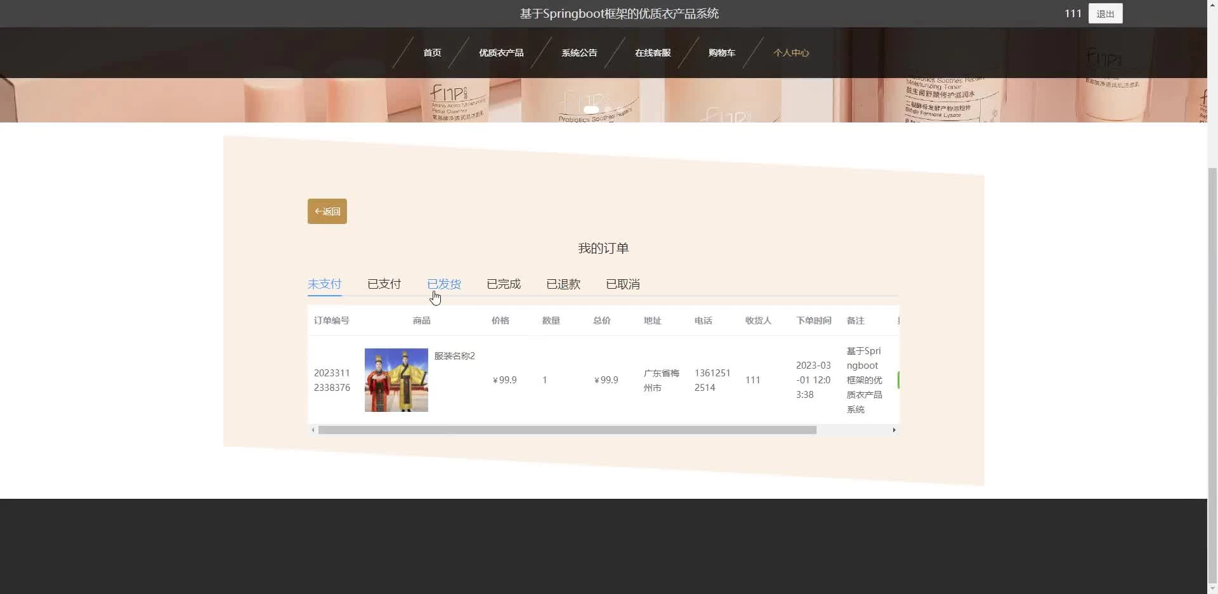Click the white carousel indicator dot on banner
The image size is (1218, 594).
[591, 110]
